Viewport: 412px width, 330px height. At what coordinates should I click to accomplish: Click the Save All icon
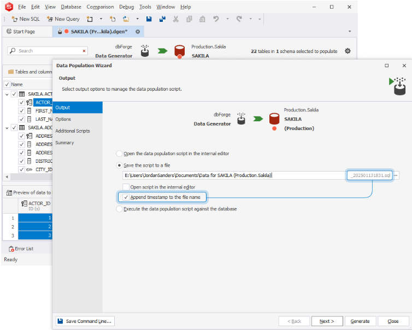[162, 19]
